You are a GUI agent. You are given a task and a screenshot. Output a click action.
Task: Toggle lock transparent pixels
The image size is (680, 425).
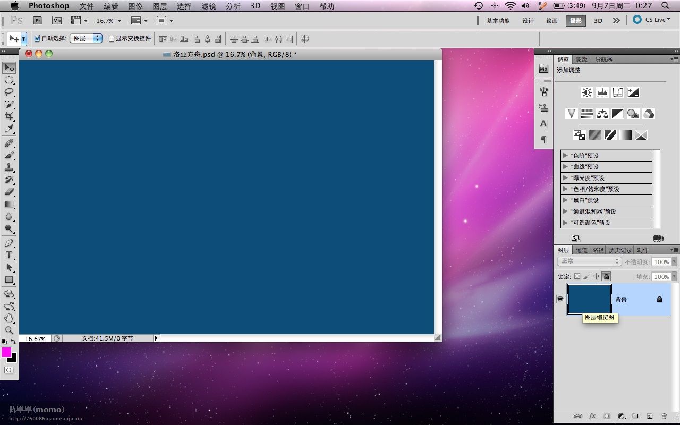577,276
